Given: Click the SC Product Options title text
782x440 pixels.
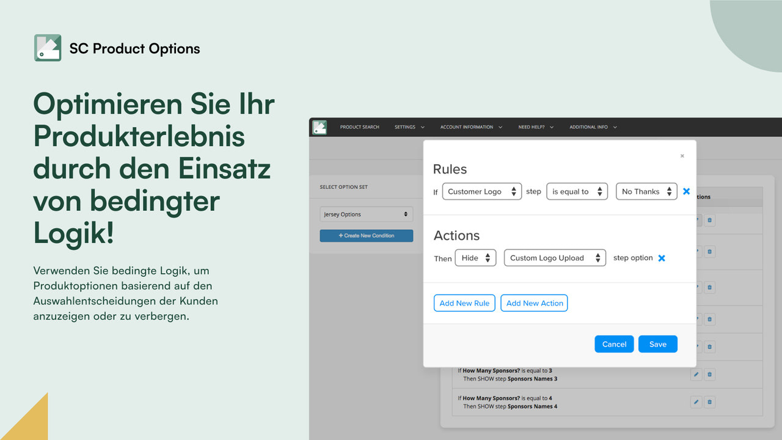Looking at the screenshot, I should pyautogui.click(x=135, y=49).
